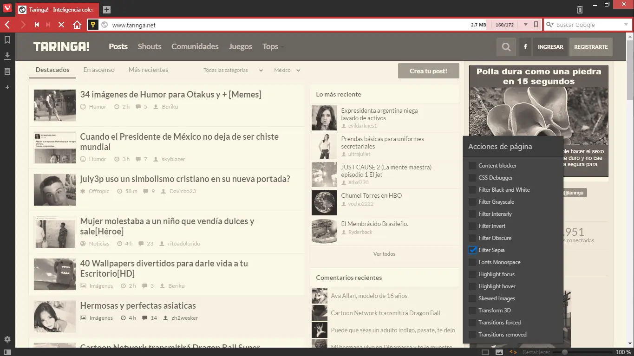
Task: Click the search engine magnifier icon
Action: [550, 25]
